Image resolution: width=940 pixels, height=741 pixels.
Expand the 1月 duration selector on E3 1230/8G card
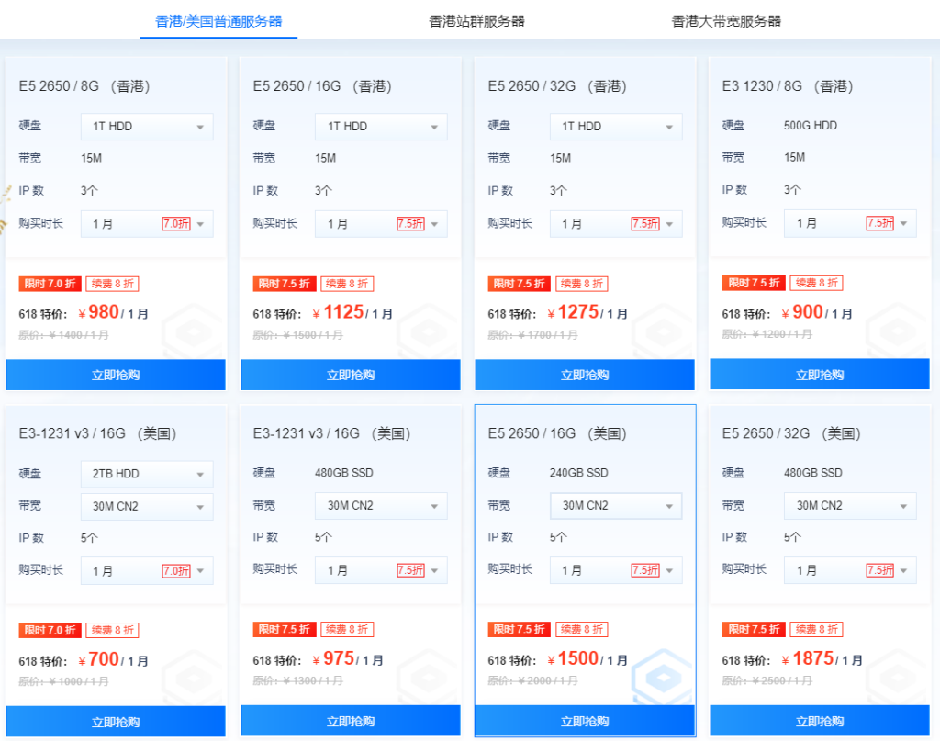849,223
